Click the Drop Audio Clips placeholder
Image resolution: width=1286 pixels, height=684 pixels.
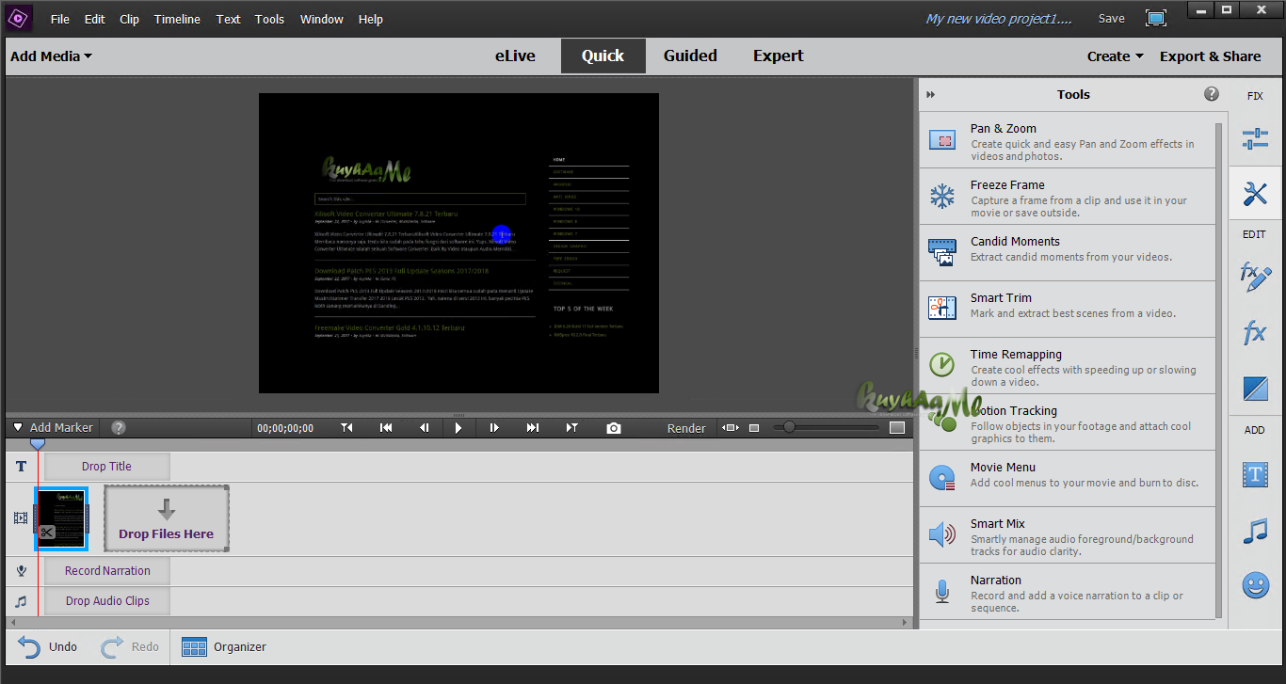[107, 601]
